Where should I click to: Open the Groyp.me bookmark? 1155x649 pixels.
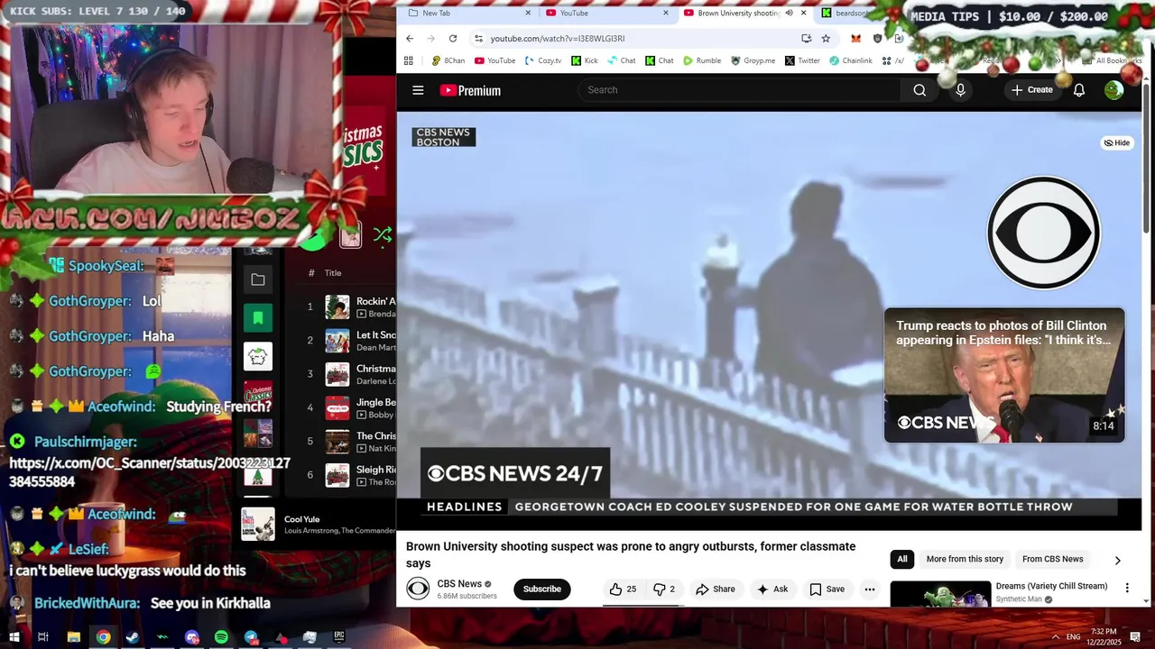click(753, 60)
